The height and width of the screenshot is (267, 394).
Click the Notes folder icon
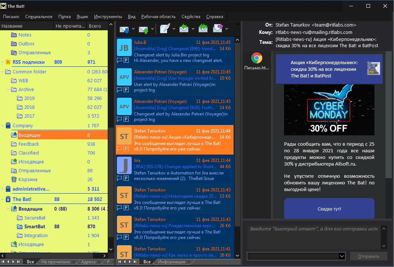[14, 35]
